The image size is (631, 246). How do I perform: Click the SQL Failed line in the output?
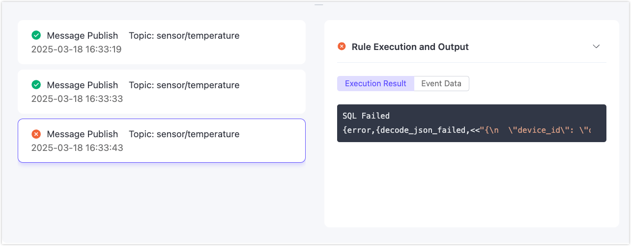[366, 116]
